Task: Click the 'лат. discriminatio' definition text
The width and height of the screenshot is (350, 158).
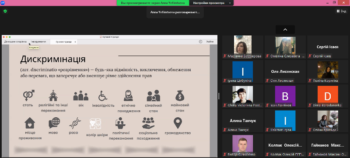Action: coord(105,73)
